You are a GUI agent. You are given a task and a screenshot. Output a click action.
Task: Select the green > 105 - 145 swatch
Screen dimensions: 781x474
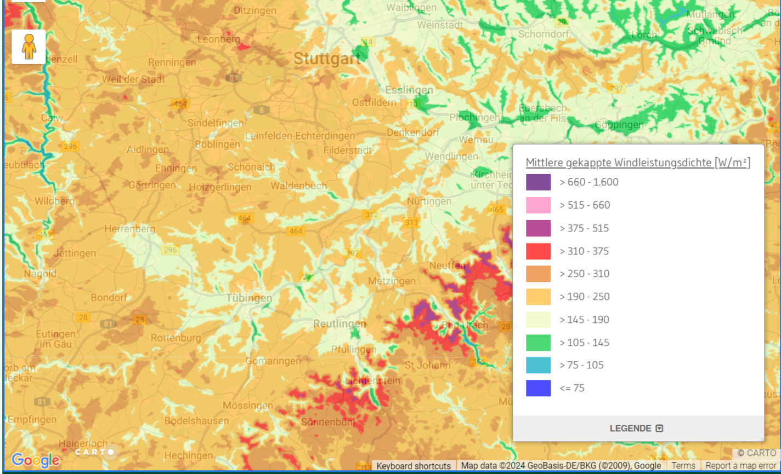[x=538, y=343]
